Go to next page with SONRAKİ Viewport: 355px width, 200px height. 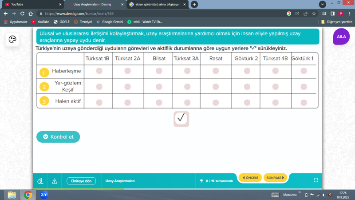pos(275,178)
